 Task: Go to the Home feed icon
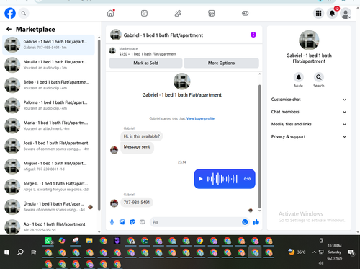(111, 13)
